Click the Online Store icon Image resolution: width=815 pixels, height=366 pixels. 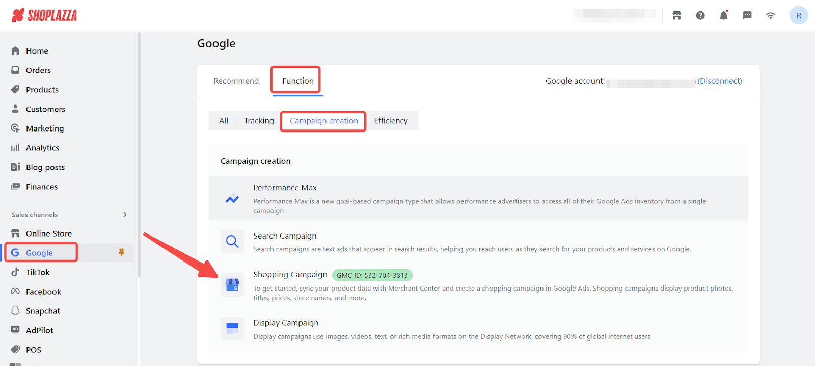click(x=15, y=233)
